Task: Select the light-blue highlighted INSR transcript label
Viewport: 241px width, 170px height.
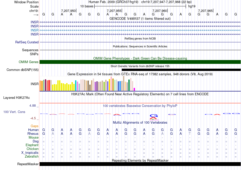Action: click(35, 30)
